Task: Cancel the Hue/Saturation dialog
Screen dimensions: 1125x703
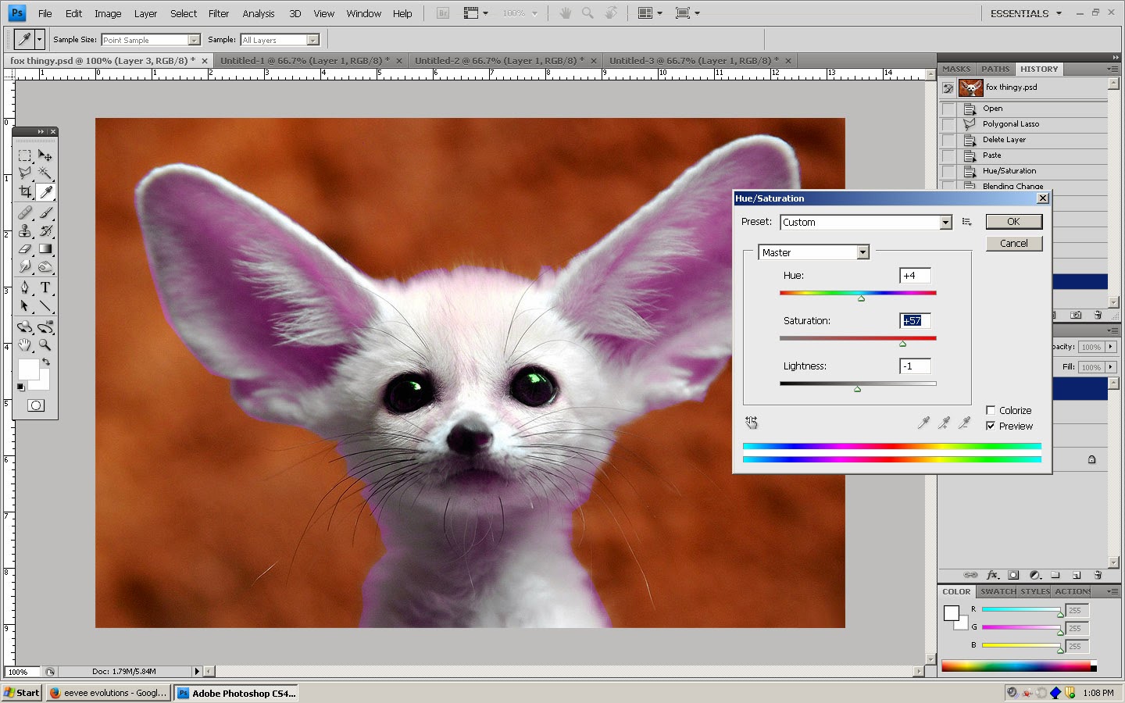Action: click(x=1013, y=244)
